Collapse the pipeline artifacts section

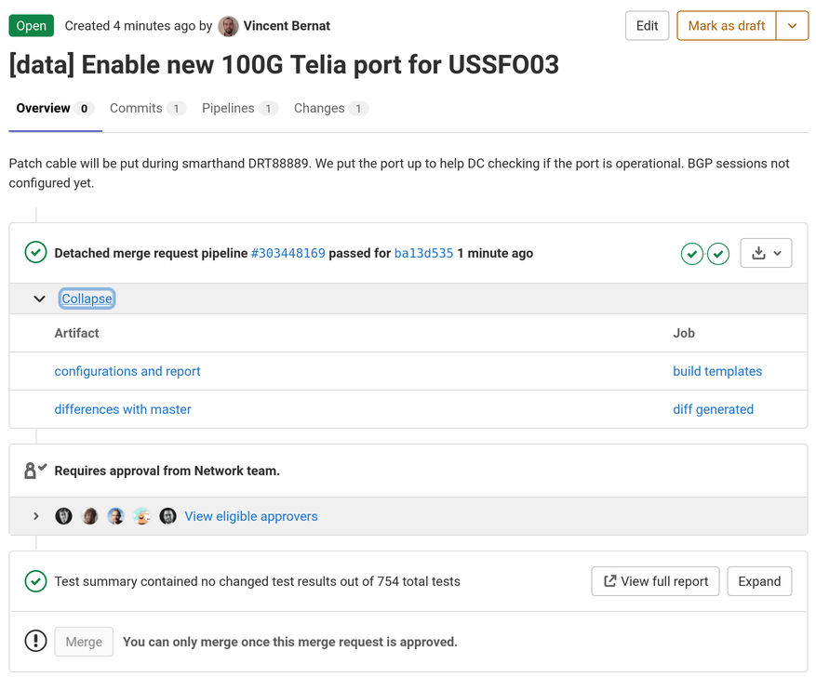87,298
